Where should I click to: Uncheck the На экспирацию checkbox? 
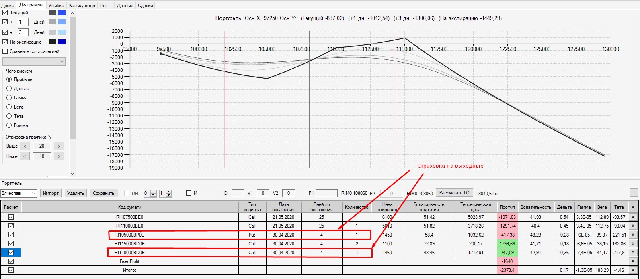(5, 42)
